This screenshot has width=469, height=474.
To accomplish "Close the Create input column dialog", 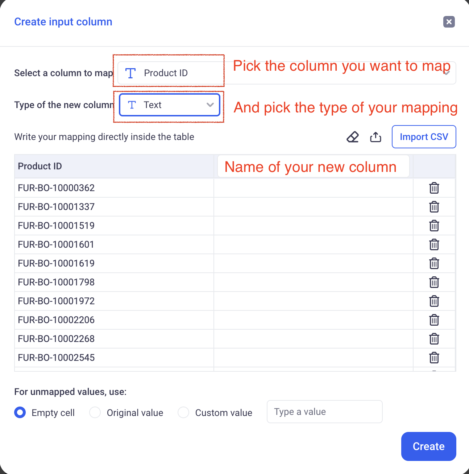I will click(449, 22).
